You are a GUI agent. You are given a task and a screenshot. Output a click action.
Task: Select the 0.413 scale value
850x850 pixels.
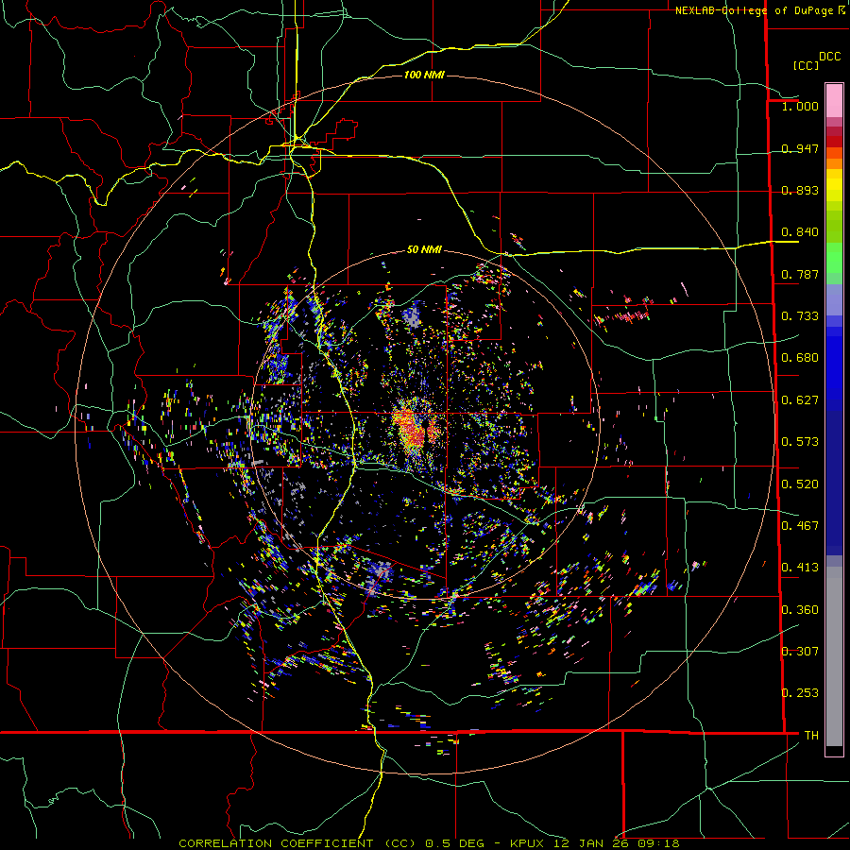click(x=800, y=567)
